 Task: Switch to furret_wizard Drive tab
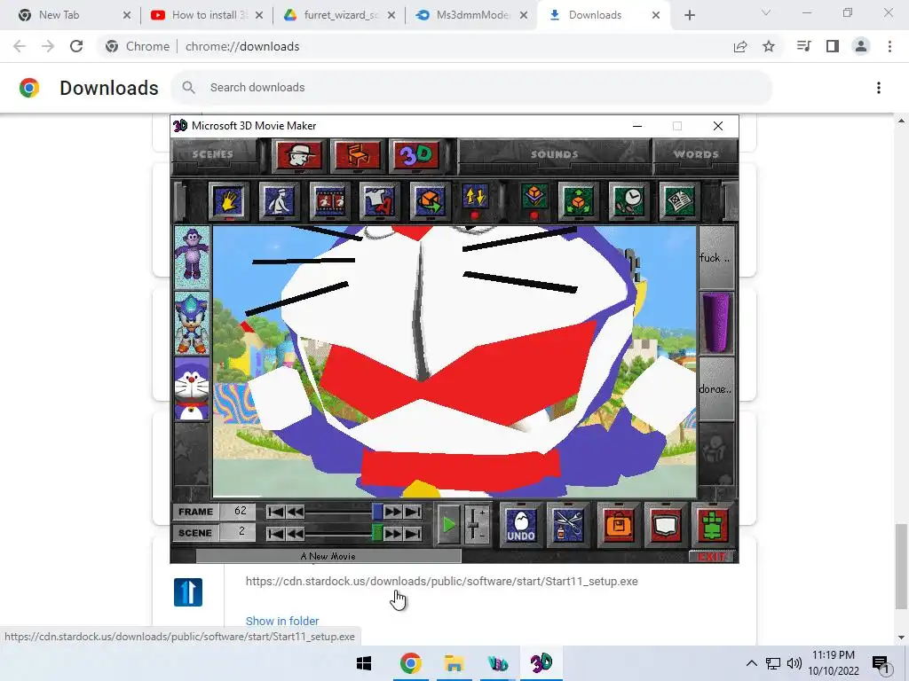338,15
